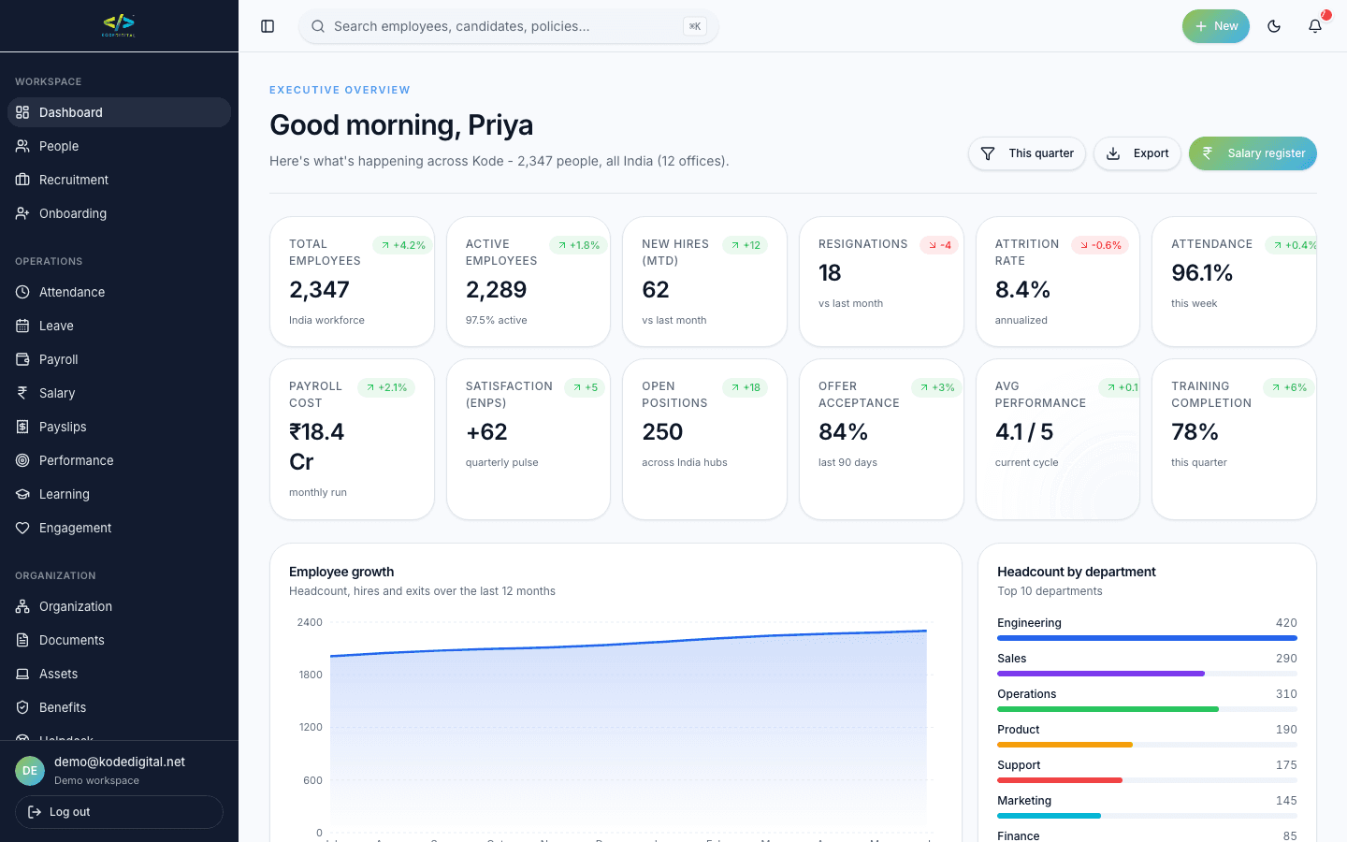Click the Benefits shield icon
Screen dimensions: 1347x842
coord(22,707)
